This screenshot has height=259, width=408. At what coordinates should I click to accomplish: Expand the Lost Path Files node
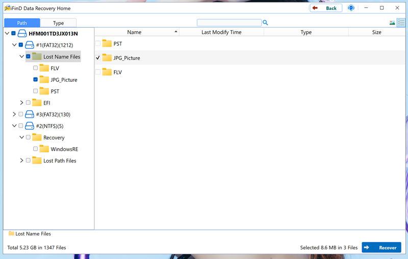coord(21,160)
